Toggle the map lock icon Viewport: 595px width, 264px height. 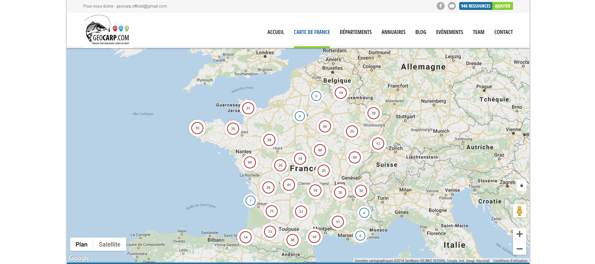(522, 185)
